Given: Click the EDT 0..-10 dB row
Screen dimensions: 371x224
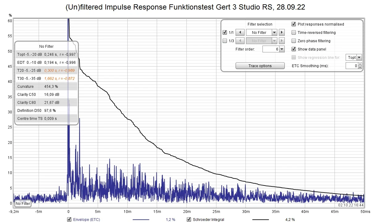Looking at the screenshot, I should tap(46, 63).
